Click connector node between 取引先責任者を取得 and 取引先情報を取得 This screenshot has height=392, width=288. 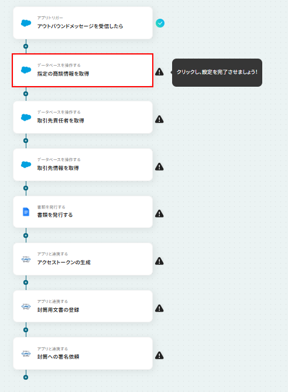(x=26, y=141)
